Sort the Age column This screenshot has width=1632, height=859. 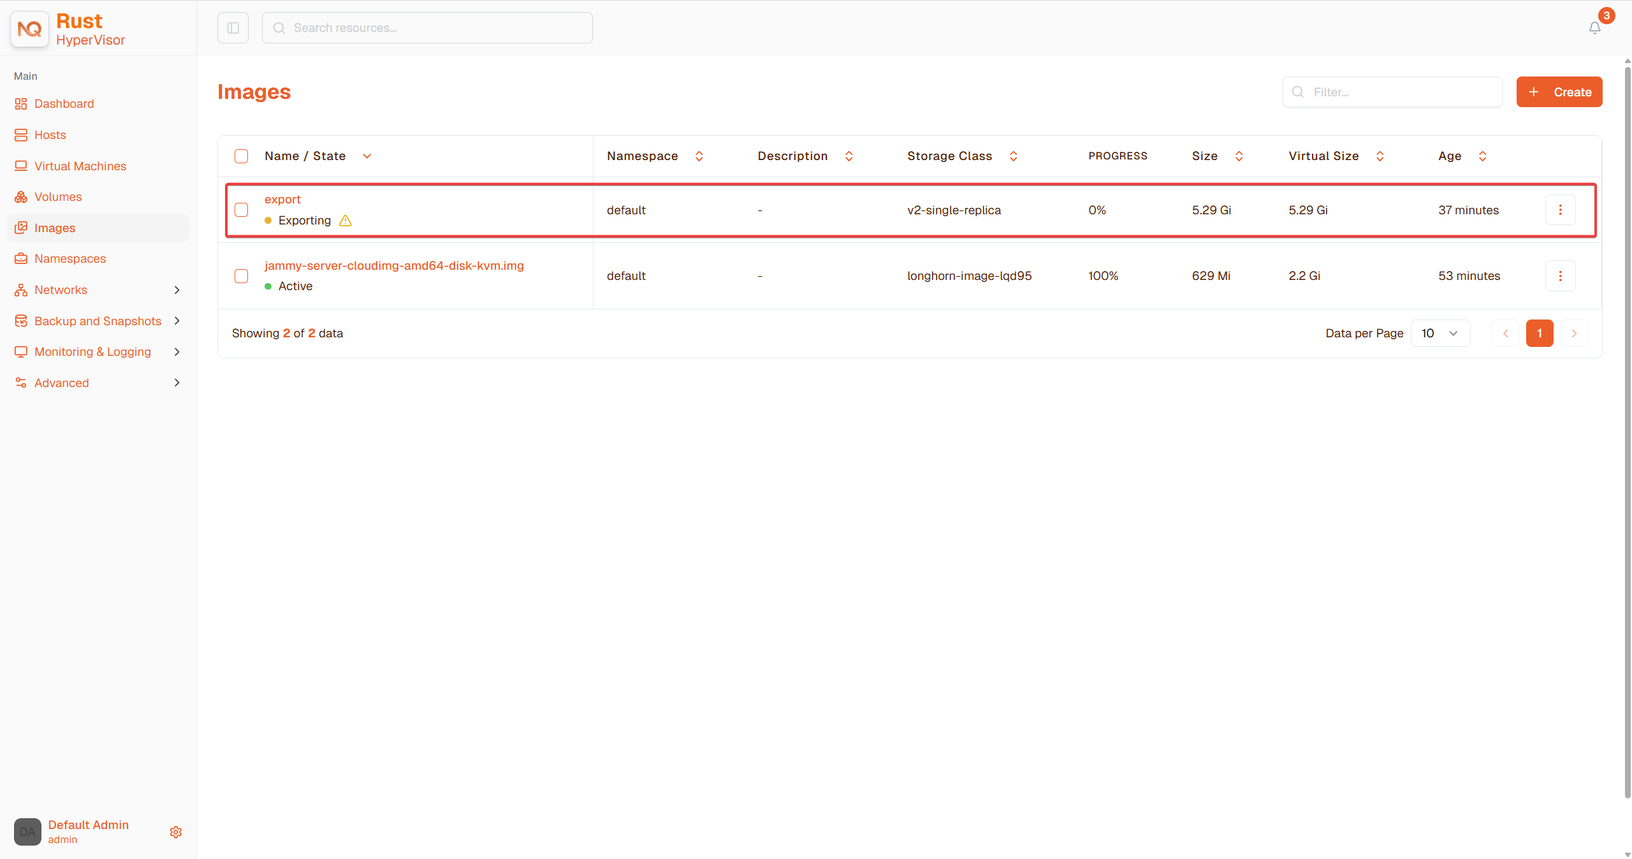[x=1483, y=156]
